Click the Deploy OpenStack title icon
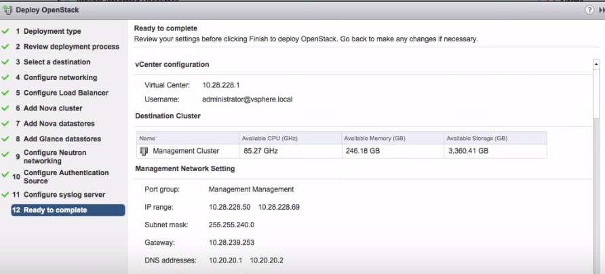The image size is (605, 274). pos(8,10)
